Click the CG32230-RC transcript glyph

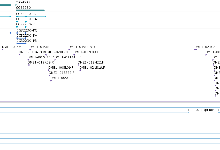31,17
